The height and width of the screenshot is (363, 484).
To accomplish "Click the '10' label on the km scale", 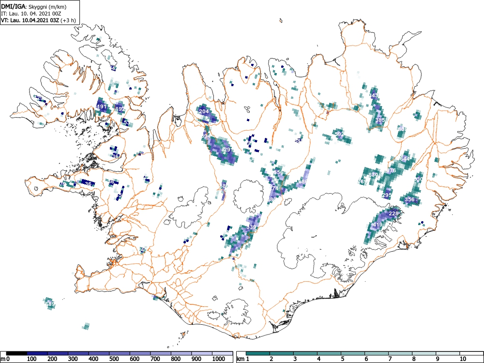I will pyautogui.click(x=462, y=359).
